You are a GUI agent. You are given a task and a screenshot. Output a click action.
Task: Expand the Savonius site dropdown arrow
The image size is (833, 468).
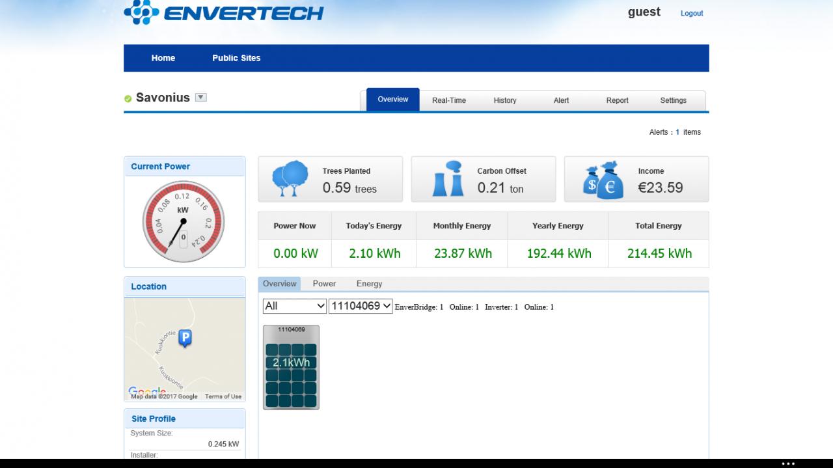[x=201, y=98]
